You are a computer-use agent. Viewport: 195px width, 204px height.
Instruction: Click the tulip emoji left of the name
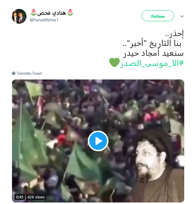point(33,12)
